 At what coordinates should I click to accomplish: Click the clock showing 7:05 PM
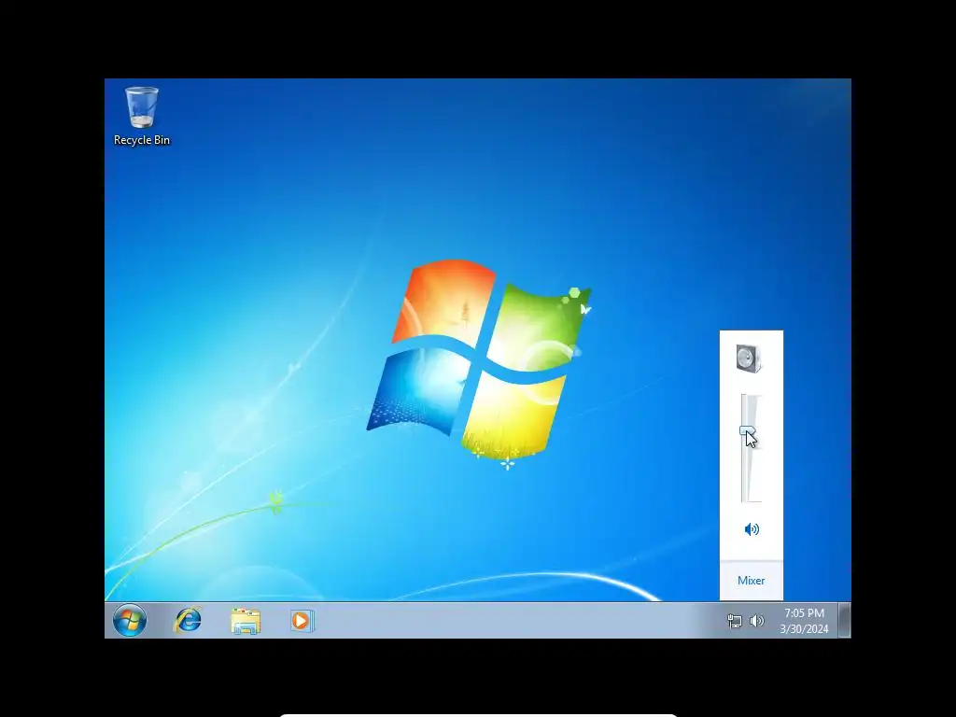coord(804,621)
